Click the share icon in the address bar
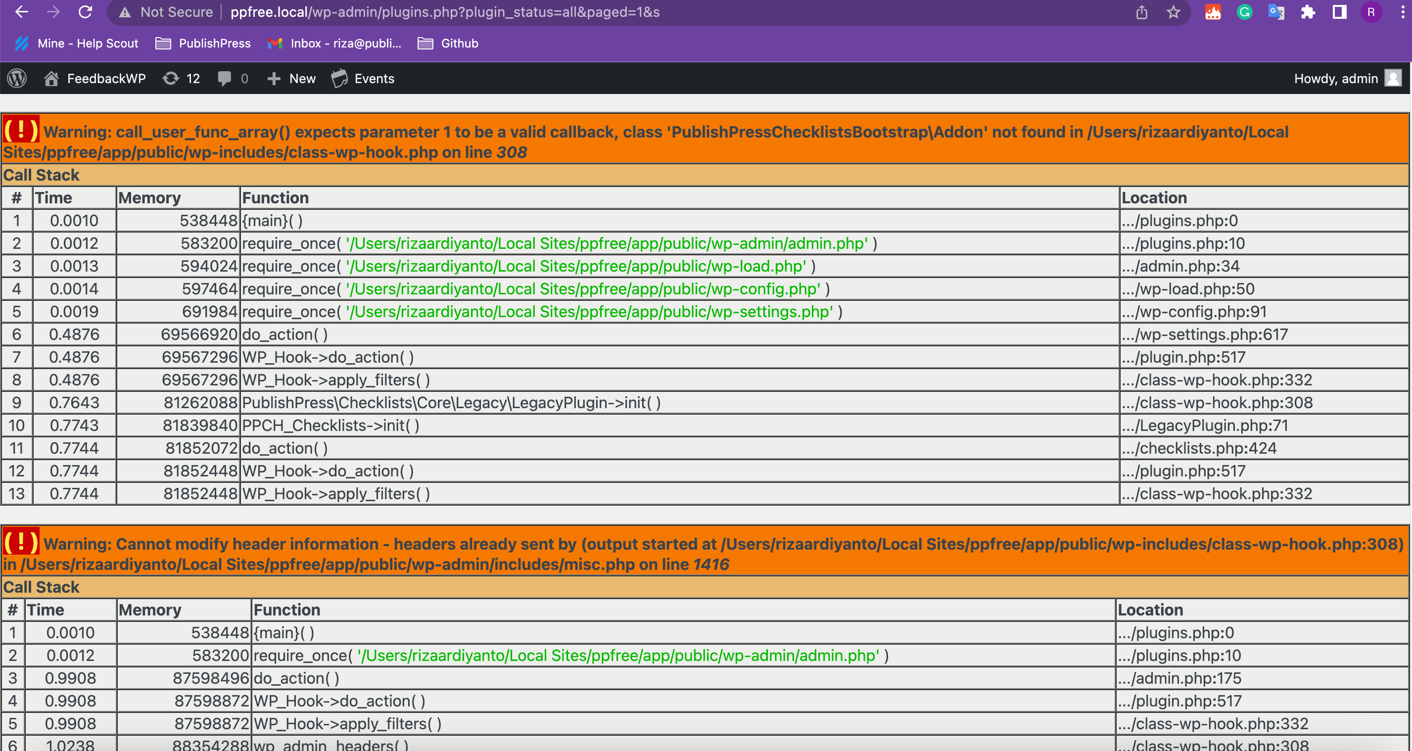 (x=1141, y=11)
